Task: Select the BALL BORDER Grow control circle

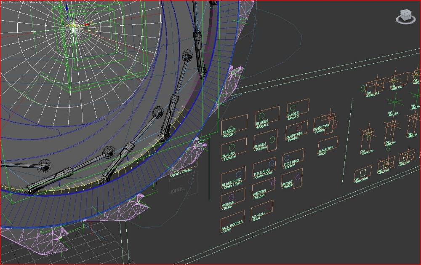Action: pyautogui.click(x=224, y=221)
